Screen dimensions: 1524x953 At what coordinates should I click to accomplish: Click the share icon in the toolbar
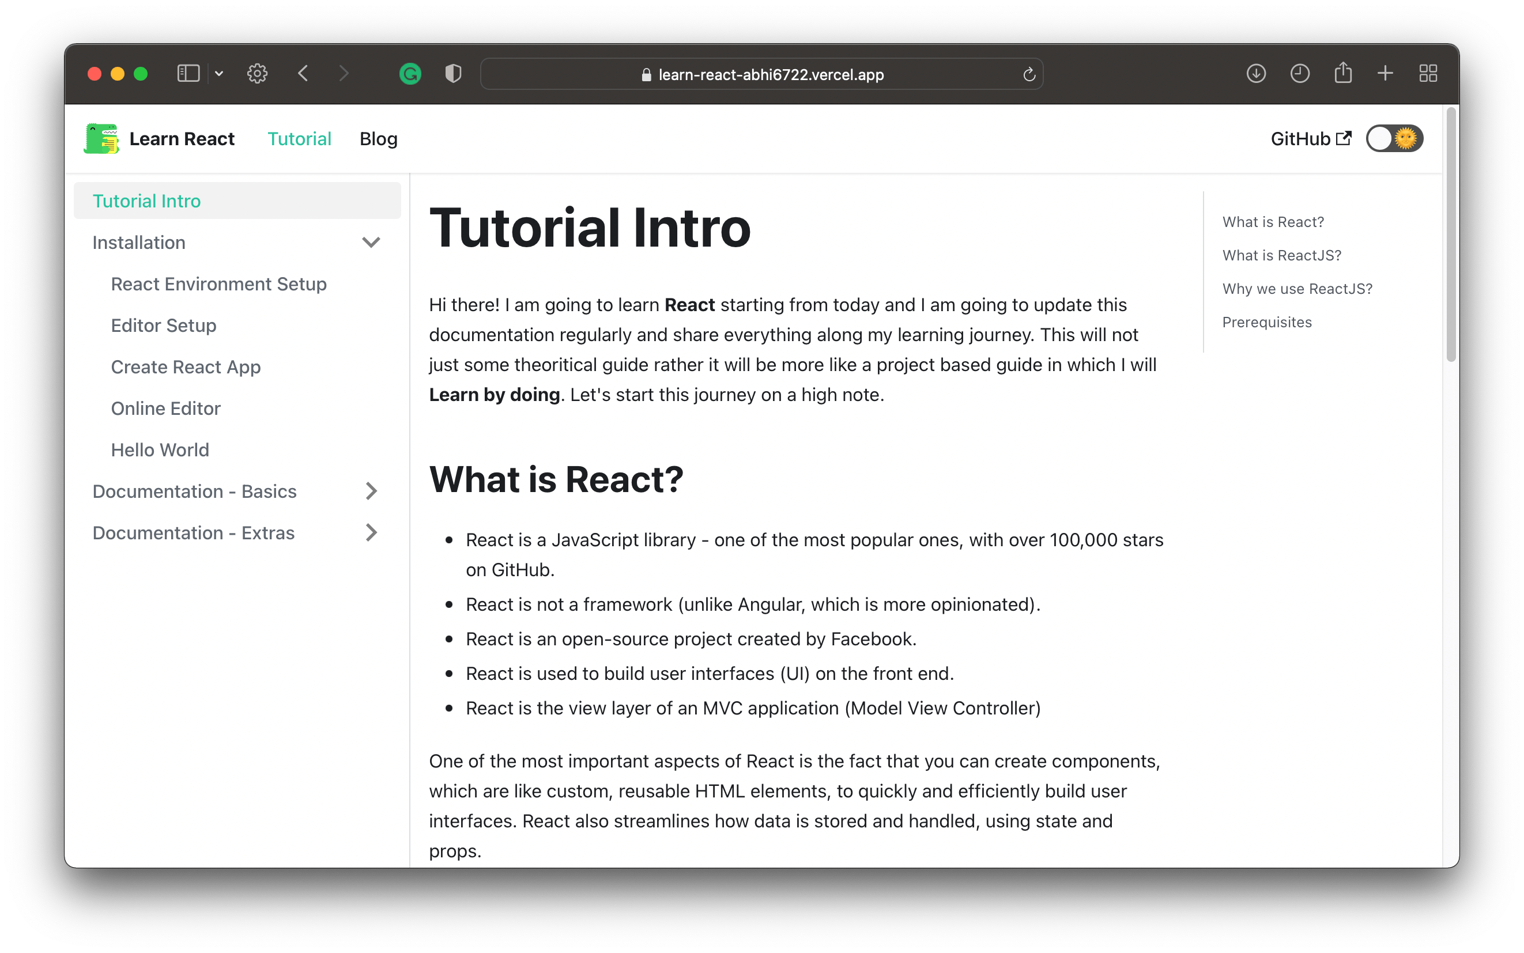(1344, 74)
